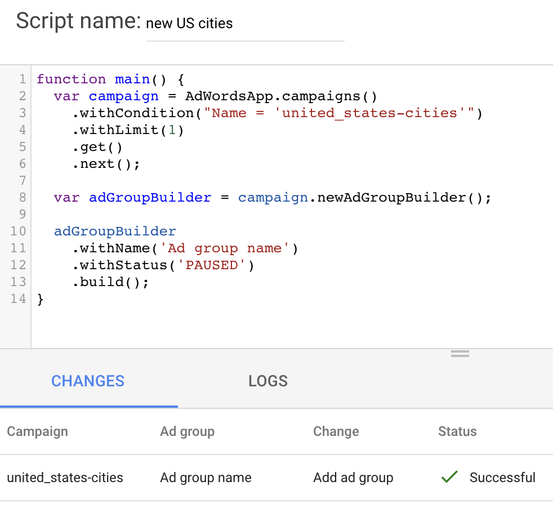Click the Ad group column header
The height and width of the screenshot is (508, 553).
tap(187, 431)
